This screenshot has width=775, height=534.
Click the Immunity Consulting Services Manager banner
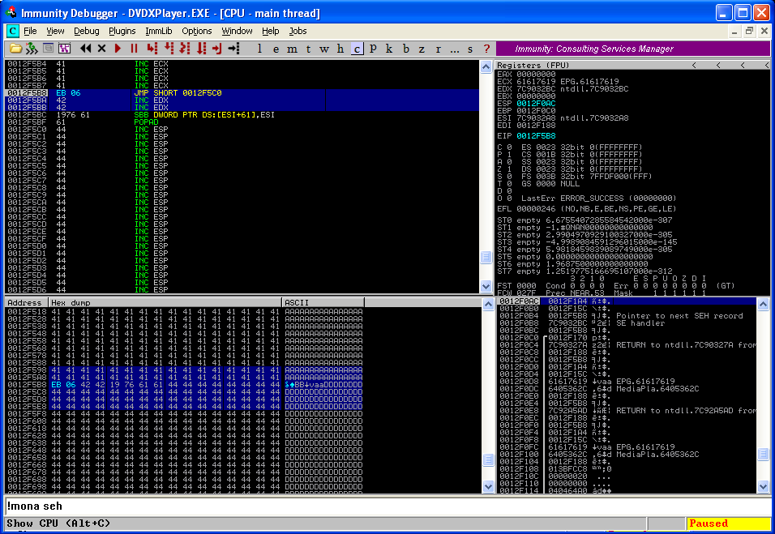[x=633, y=49]
